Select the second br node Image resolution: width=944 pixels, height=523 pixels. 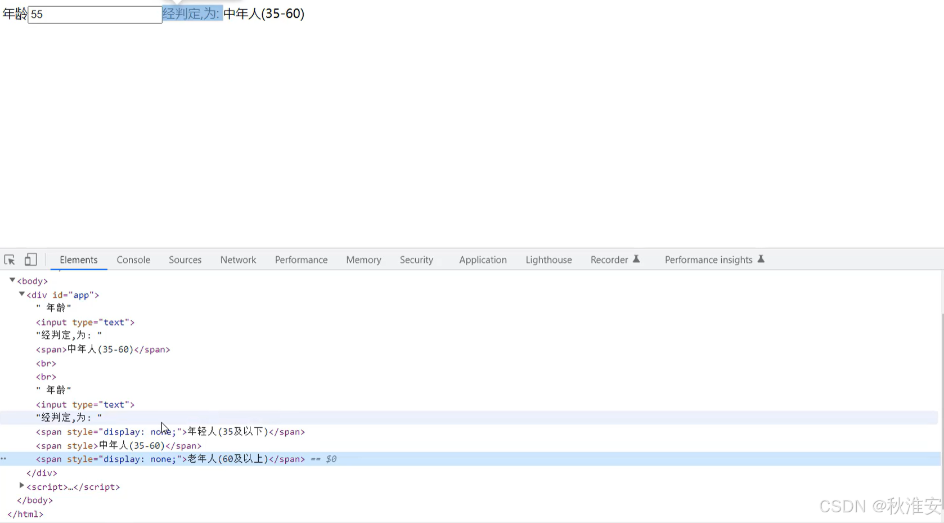(46, 377)
